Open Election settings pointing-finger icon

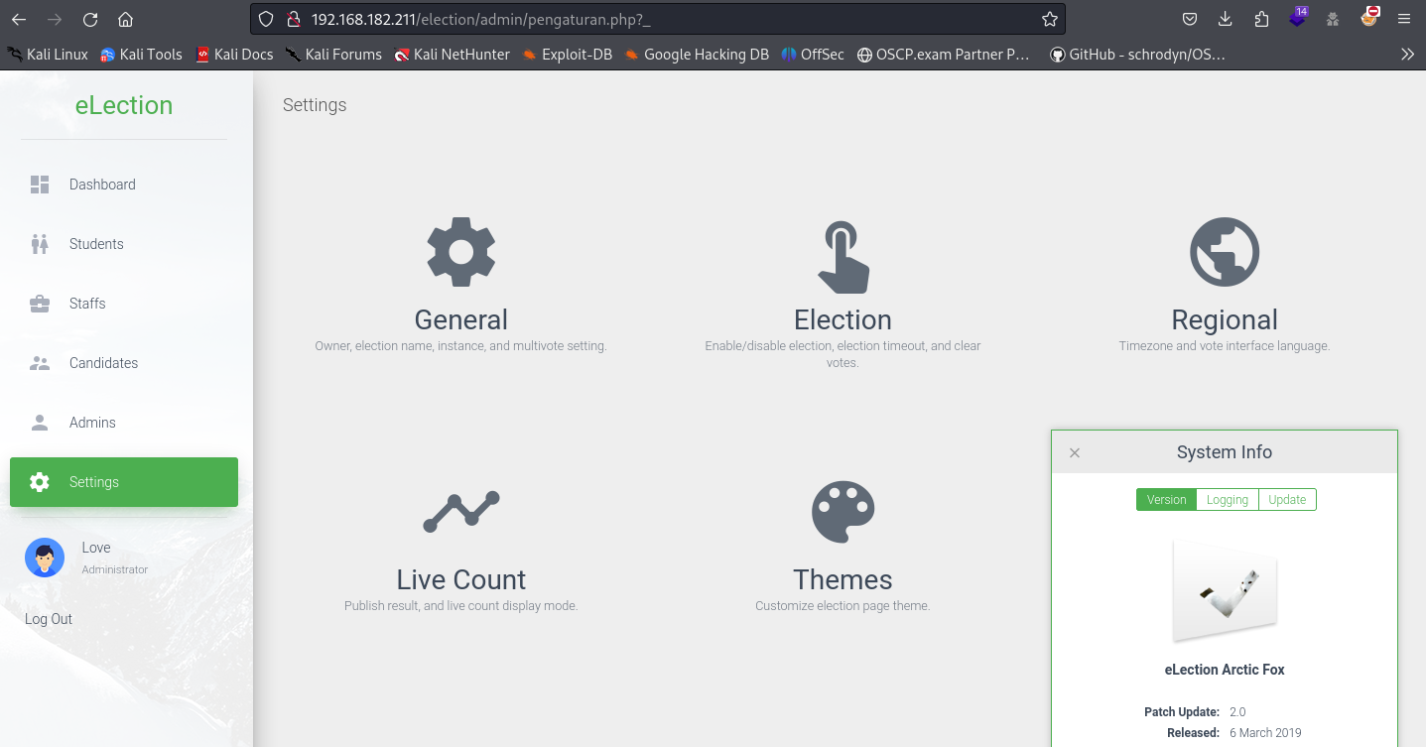pyautogui.click(x=843, y=256)
